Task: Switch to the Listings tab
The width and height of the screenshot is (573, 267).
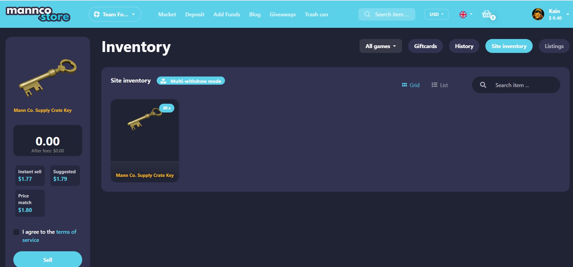Action: 554,46
